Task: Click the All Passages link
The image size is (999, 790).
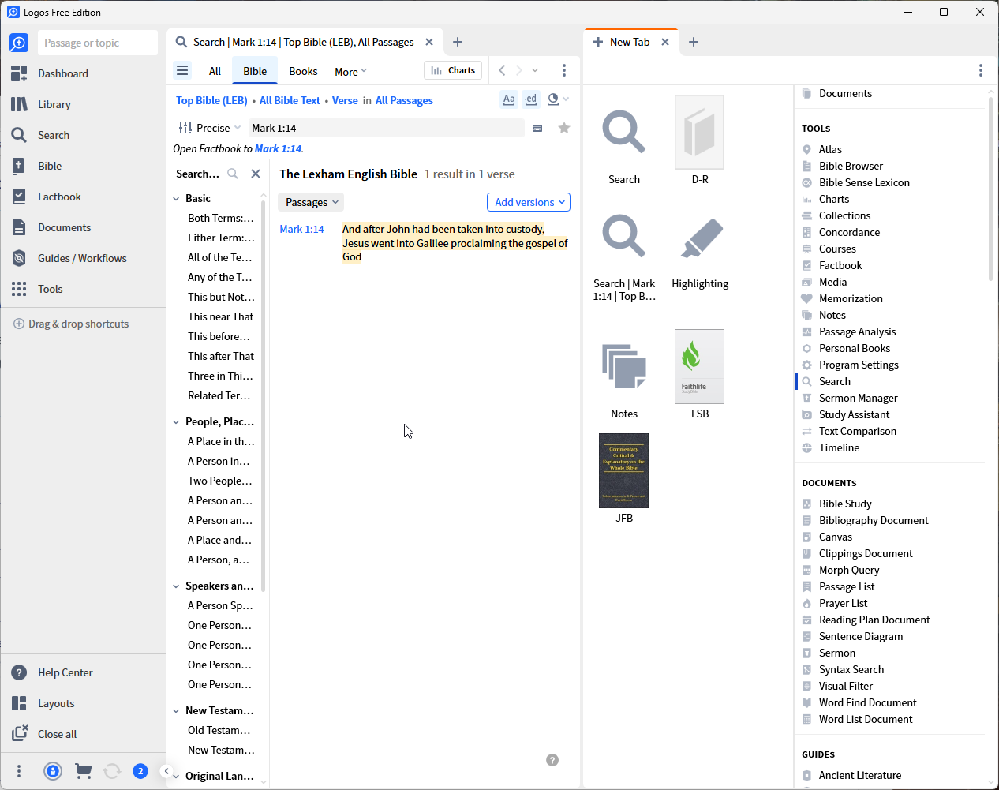Action: [x=404, y=100]
